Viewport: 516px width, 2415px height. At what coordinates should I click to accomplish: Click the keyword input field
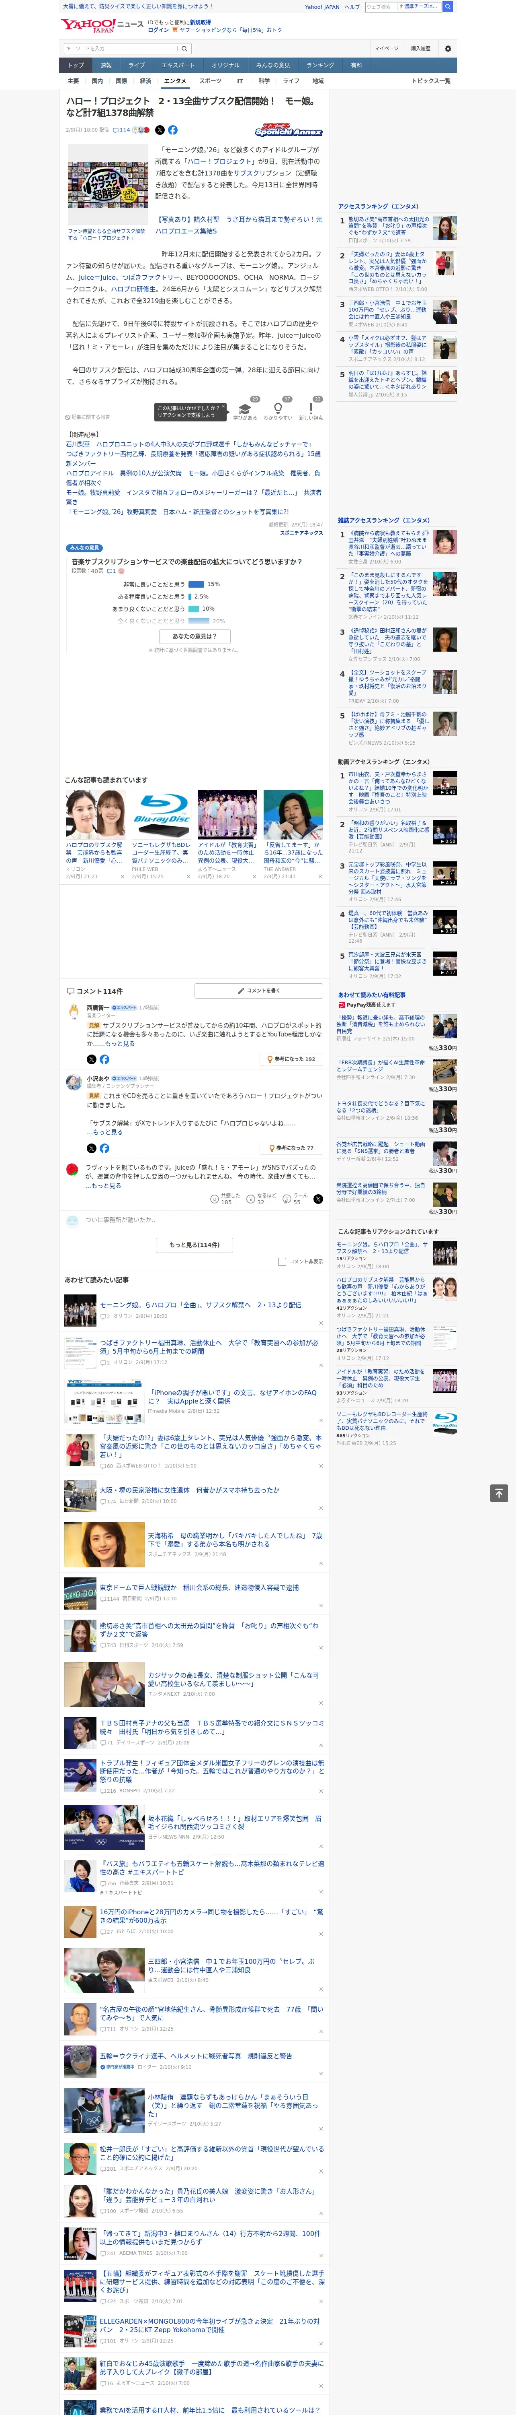click(x=121, y=49)
